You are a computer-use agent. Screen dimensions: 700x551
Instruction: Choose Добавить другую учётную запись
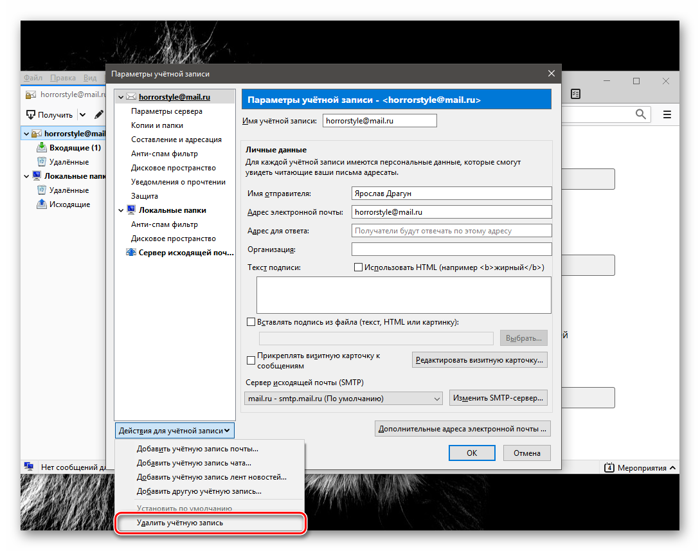(199, 491)
